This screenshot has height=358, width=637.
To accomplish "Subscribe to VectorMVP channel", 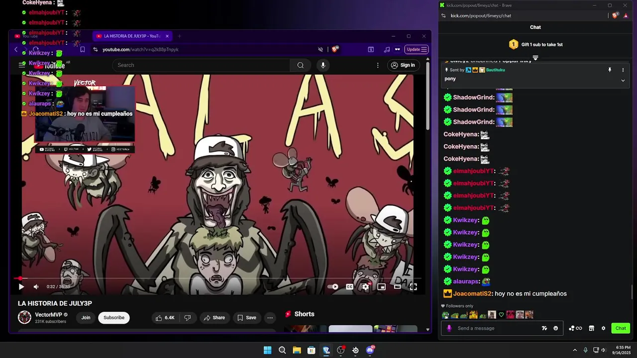I will pos(114,318).
